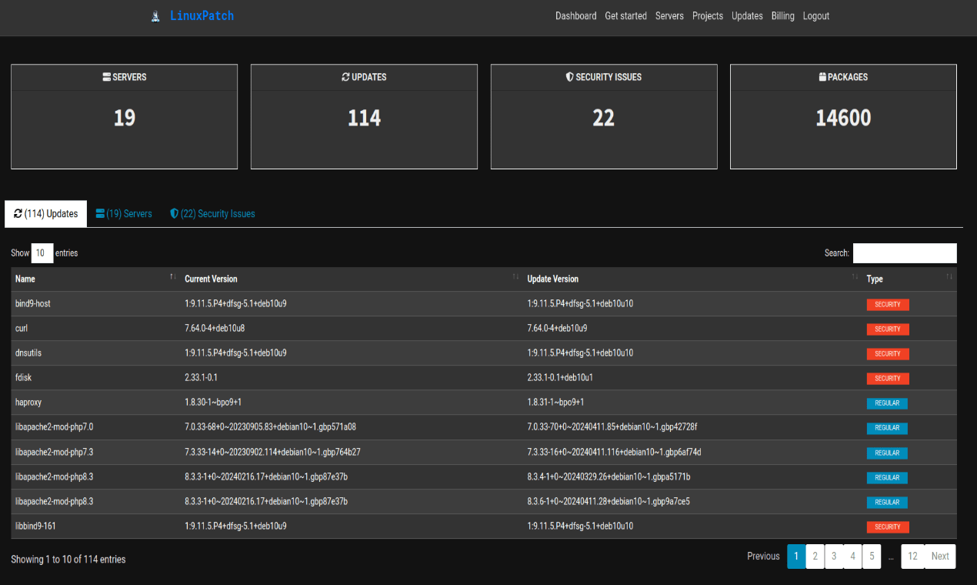Click fdisk update version 2.33.1-0.1+deb10u1
This screenshot has height=585, width=977.
(x=560, y=377)
